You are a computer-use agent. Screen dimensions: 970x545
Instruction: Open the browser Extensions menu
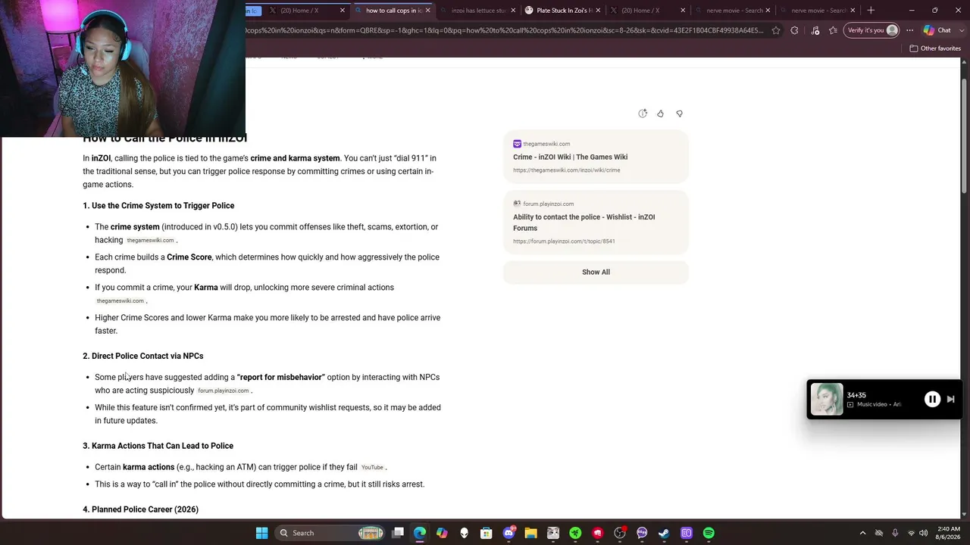point(794,30)
